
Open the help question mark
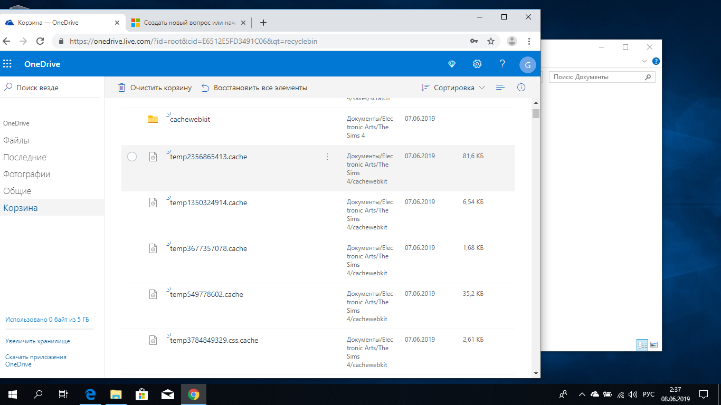[502, 64]
